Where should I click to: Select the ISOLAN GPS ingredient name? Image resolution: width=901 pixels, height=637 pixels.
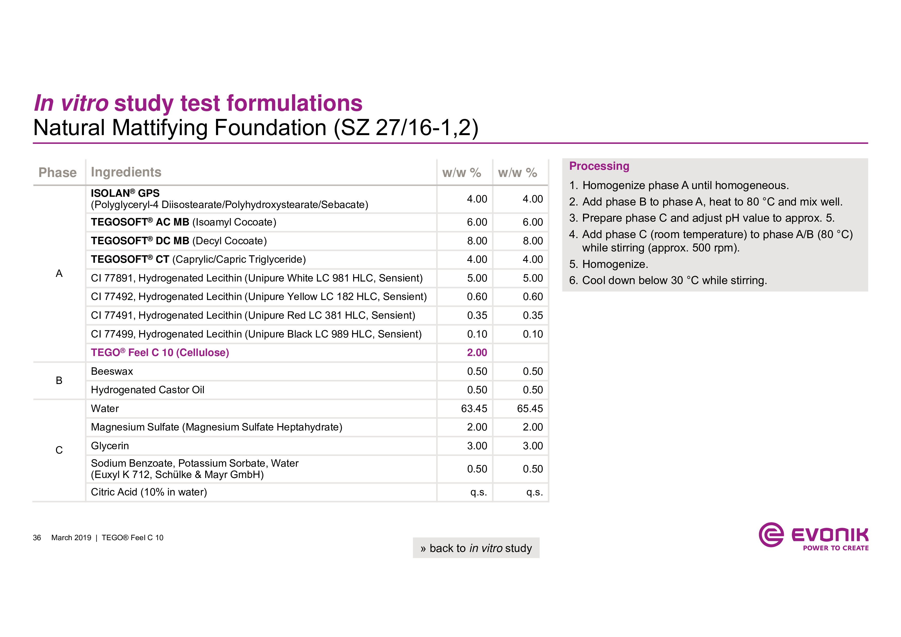point(125,193)
